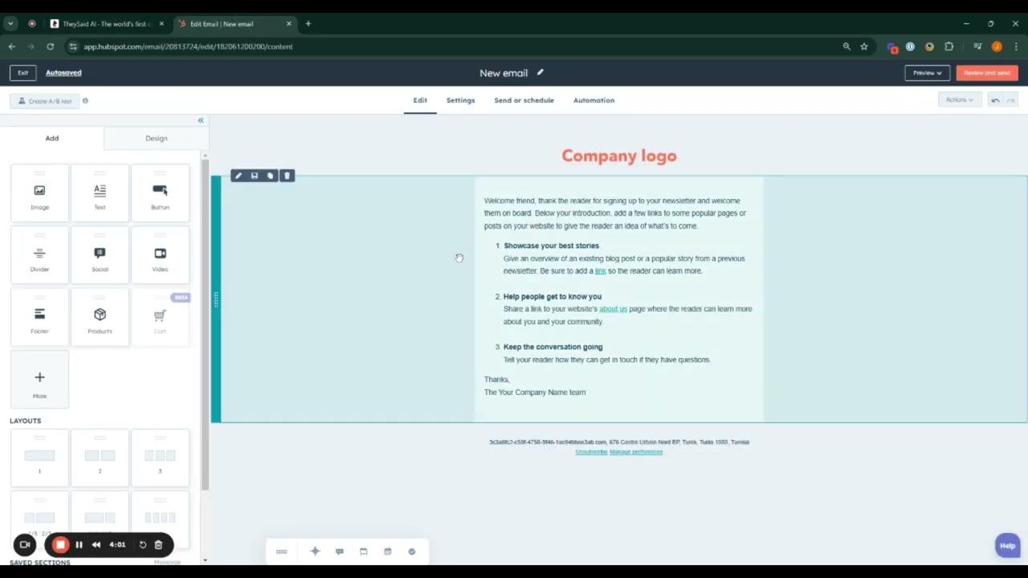The height and width of the screenshot is (578, 1028).
Task: Click Create A/B test button
Action: 45,101
